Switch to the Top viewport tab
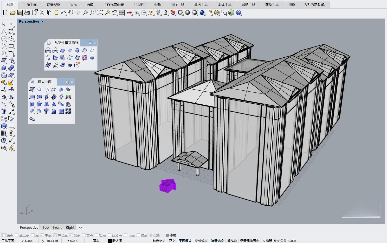Screen dimensions: 387x243 coord(46,227)
